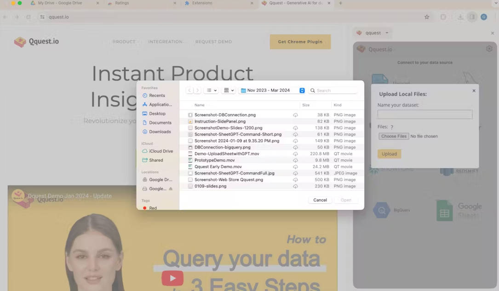Image resolution: width=499 pixels, height=291 pixels.
Task: Select Applications in the Favorites sidebar
Action: 160,105
